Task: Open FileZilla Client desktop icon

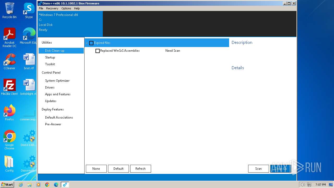Action: coord(9,87)
